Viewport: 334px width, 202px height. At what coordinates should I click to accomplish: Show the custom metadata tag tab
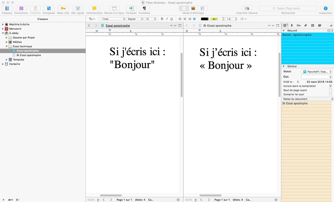(305, 25)
